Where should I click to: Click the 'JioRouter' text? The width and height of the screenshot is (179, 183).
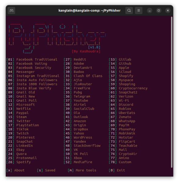tap(83, 84)
